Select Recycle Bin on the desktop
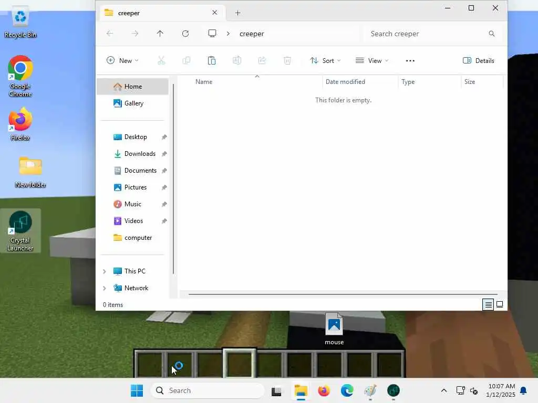The image size is (538, 403). 20,22
